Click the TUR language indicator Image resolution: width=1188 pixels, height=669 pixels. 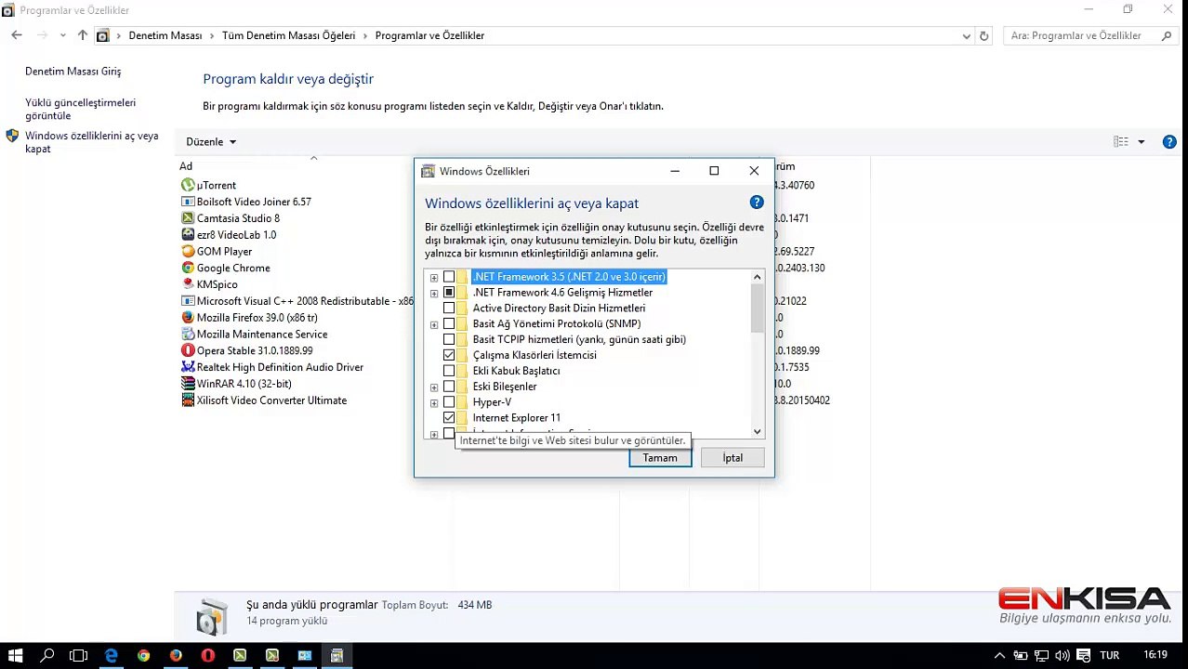click(x=1109, y=655)
